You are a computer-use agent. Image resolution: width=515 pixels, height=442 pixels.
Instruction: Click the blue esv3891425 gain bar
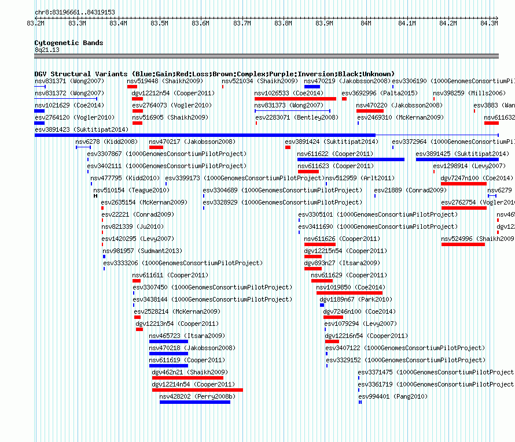pyautogui.click(x=457, y=159)
